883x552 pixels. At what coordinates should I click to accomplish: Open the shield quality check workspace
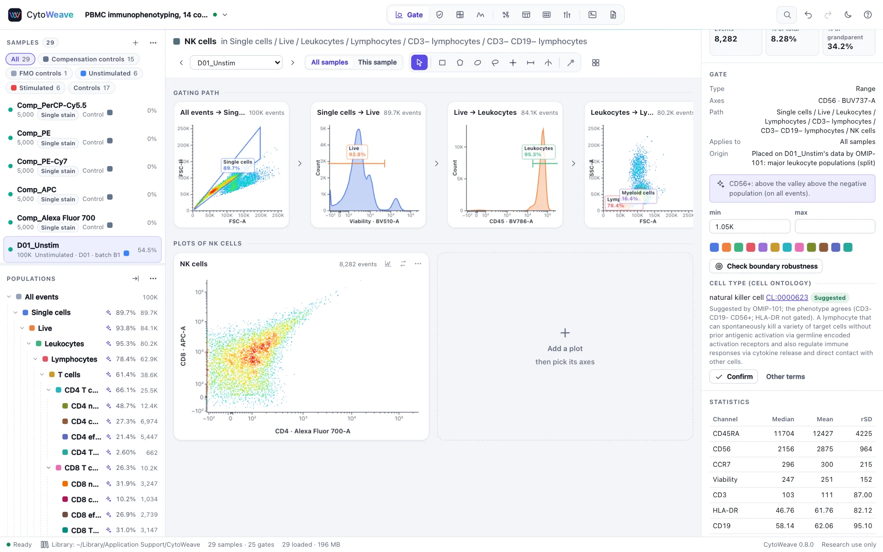(x=439, y=15)
